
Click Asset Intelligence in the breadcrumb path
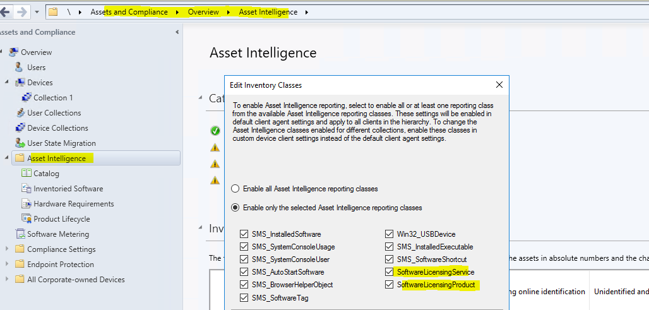[x=268, y=12]
